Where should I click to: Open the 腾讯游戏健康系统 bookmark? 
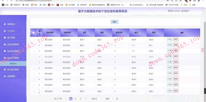coord(97,5)
